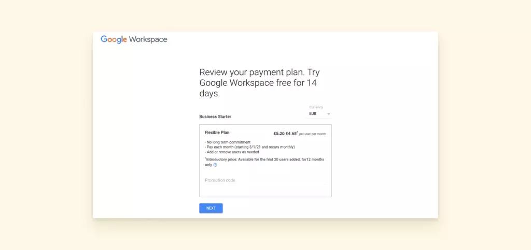
Task: Click the Flexible Plan heading
Action: [217, 133]
